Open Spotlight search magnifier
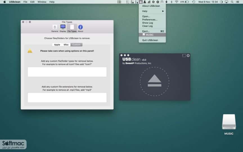 (232, 2)
